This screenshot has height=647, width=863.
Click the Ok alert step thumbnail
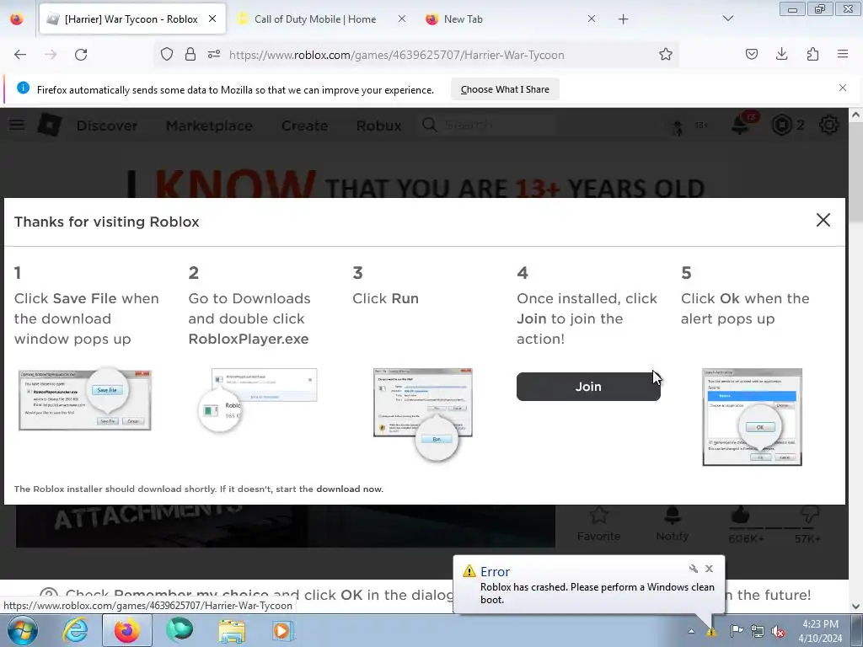pyautogui.click(x=752, y=417)
